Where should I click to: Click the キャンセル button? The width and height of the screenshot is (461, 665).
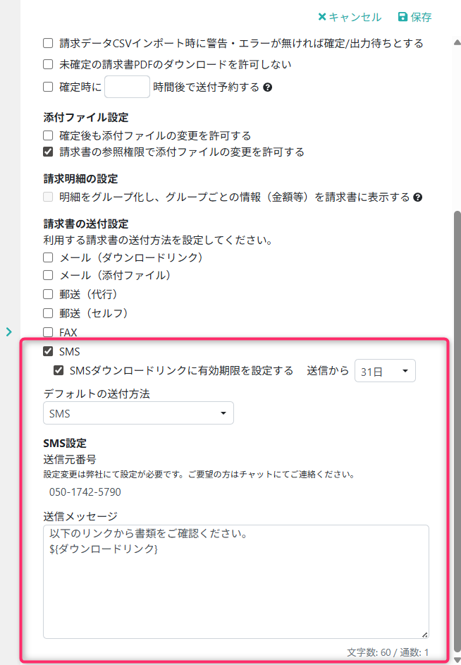pos(350,17)
